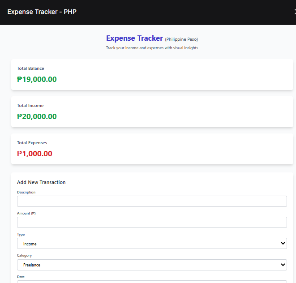
Task: Focus the Amount (₱) input box
Action: click(152, 222)
